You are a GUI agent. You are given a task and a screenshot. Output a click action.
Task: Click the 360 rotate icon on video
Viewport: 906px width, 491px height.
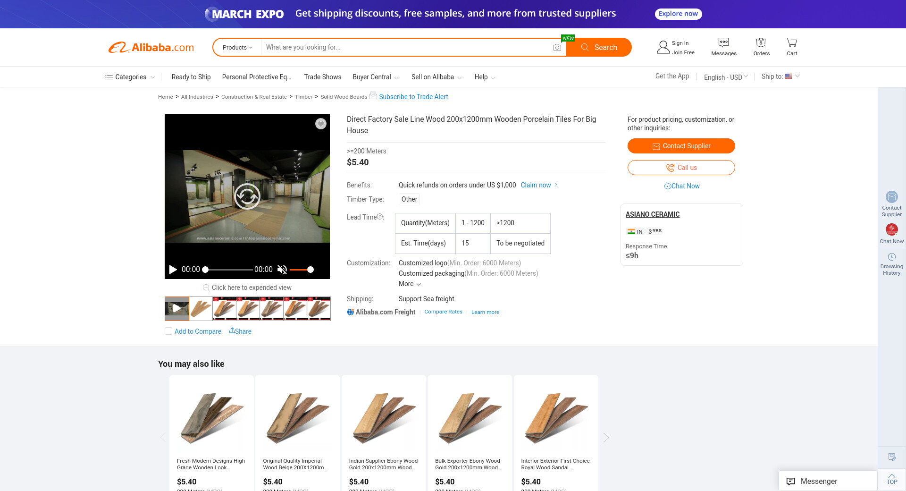[247, 196]
